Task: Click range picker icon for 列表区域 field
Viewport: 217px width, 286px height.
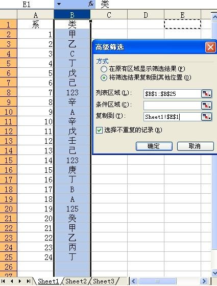Action: (206, 94)
